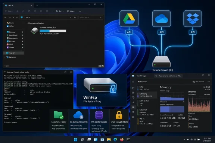Click the Crypt Encrypted Data card
The height and width of the screenshot is (143, 215).
[x=119, y=121]
